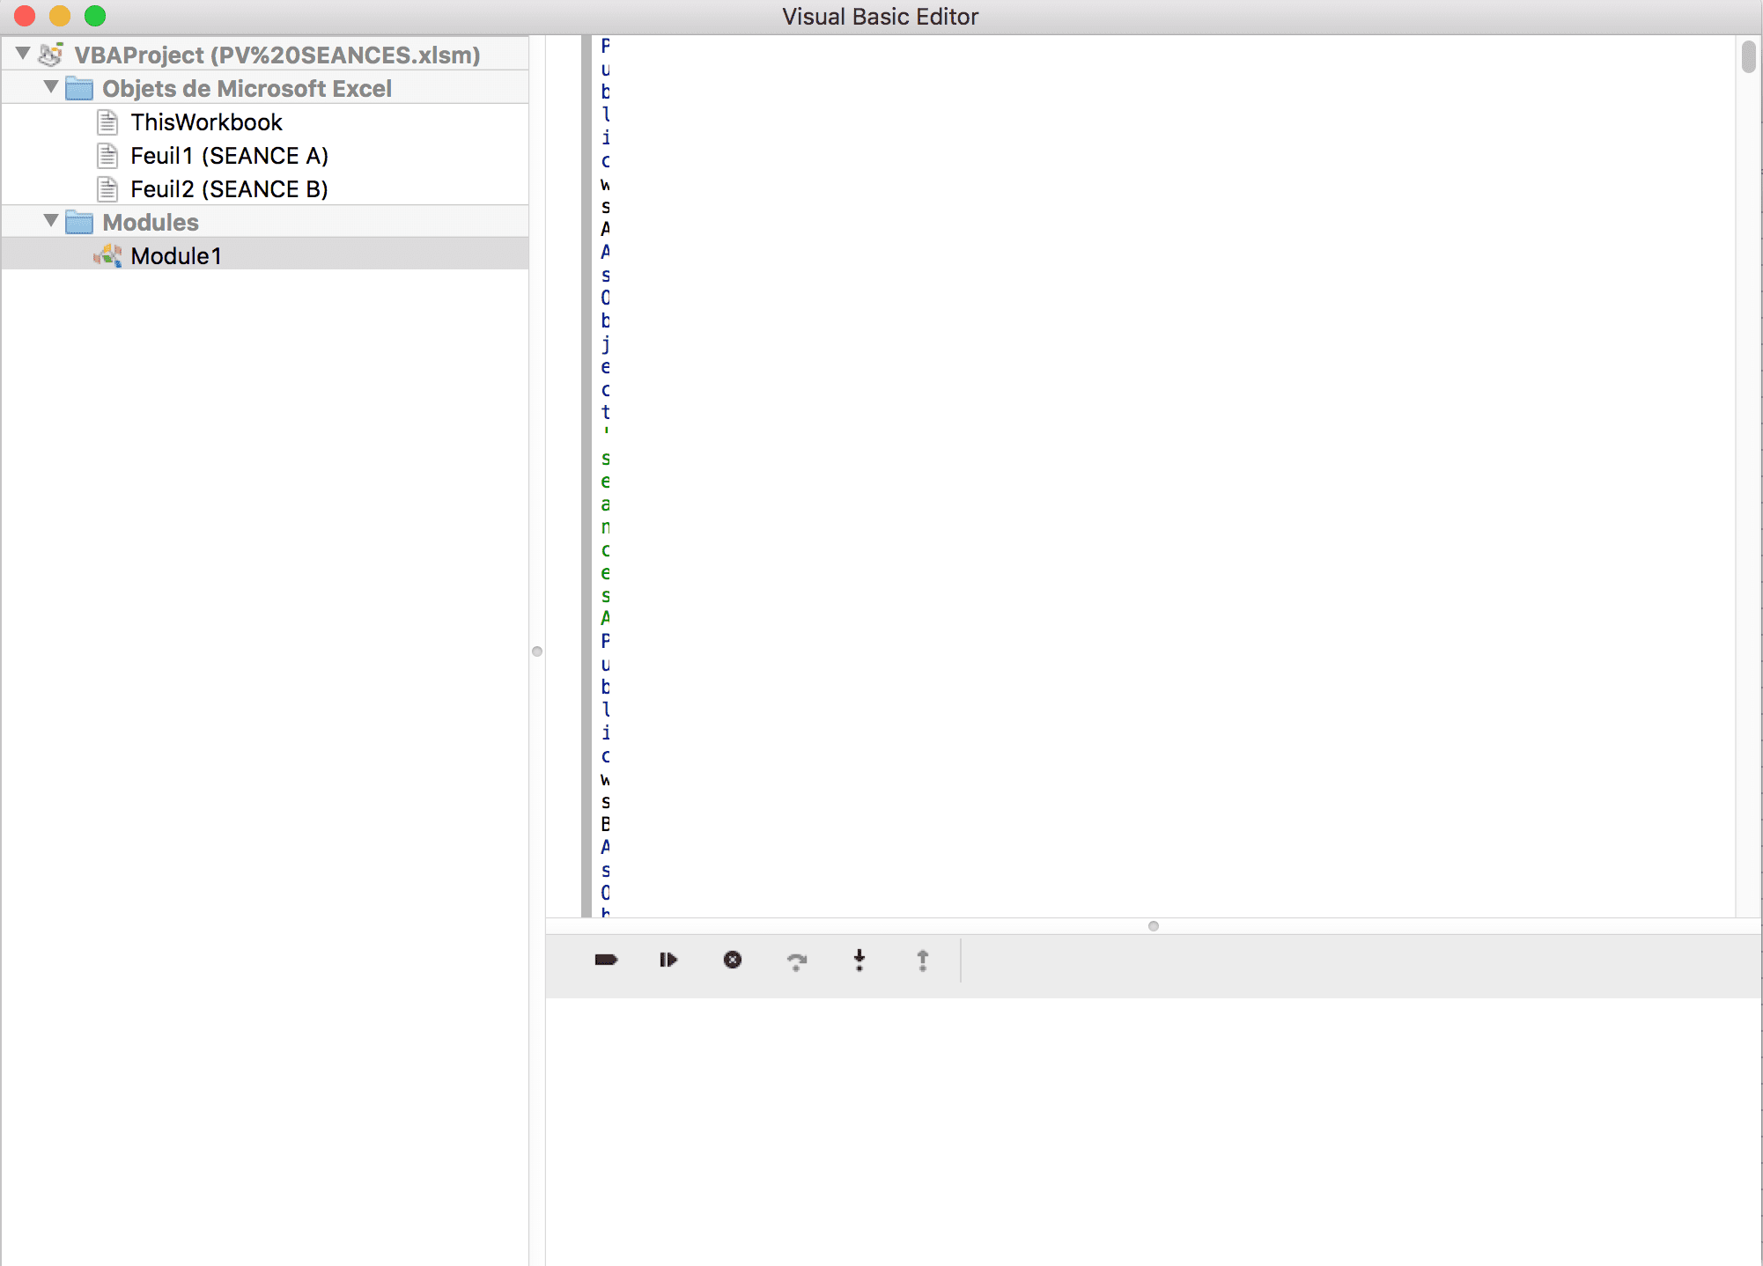Click the Step Into down-arrow icon
This screenshot has width=1763, height=1266.
point(859,960)
